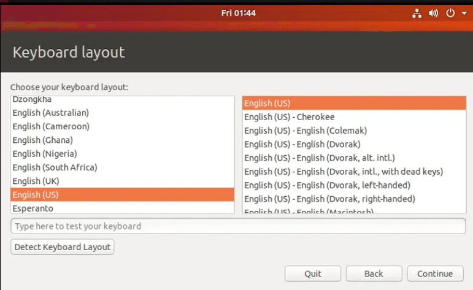Open the network status icon
This screenshot has height=290, width=473.
coord(417,13)
